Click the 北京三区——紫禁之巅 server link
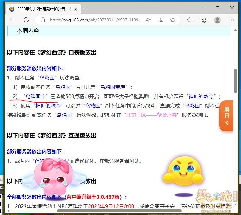 151,115
